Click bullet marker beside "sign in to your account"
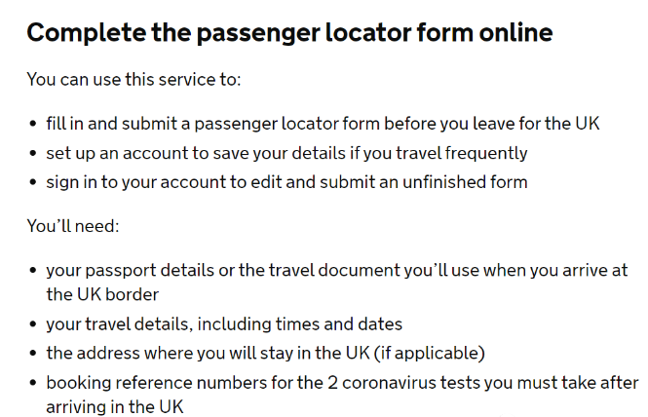 coord(33,182)
